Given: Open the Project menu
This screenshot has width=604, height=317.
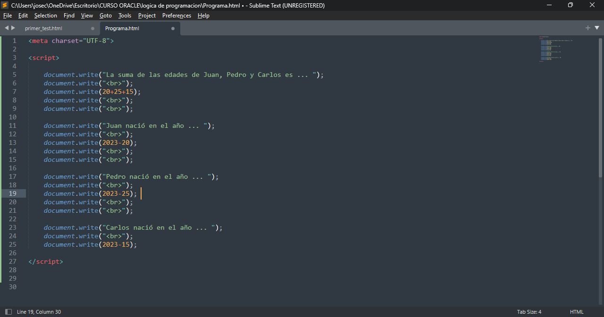Looking at the screenshot, I should [x=147, y=16].
